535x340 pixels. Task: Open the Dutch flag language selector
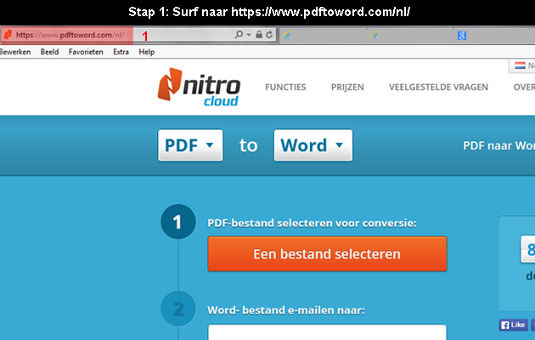click(523, 65)
